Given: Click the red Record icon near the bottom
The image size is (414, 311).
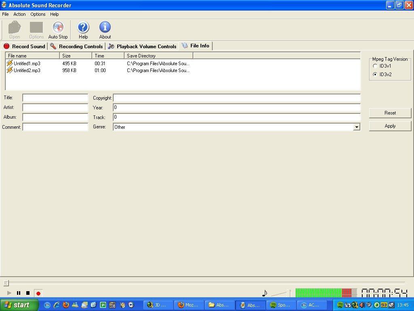Looking at the screenshot, I should pyautogui.click(x=38, y=292).
